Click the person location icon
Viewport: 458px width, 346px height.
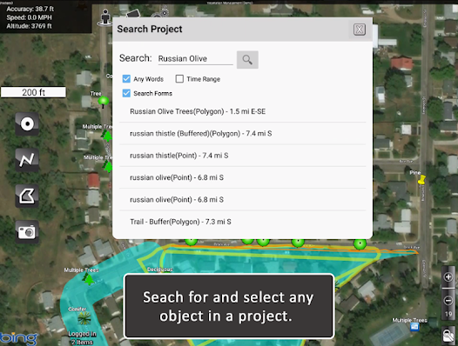(x=105, y=17)
